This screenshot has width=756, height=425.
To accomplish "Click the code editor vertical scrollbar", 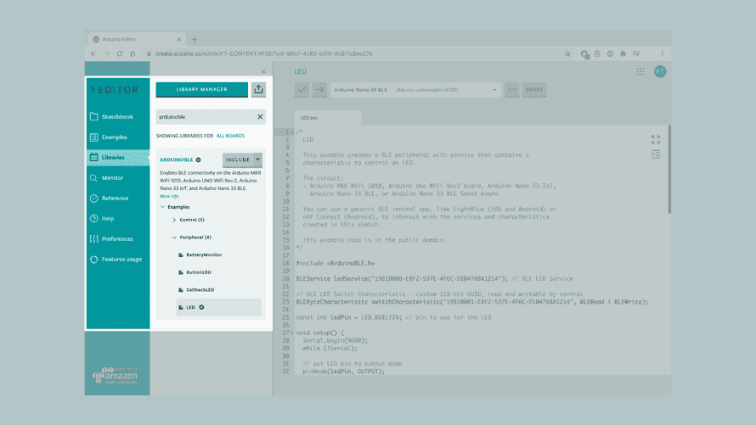I will pos(669,170).
